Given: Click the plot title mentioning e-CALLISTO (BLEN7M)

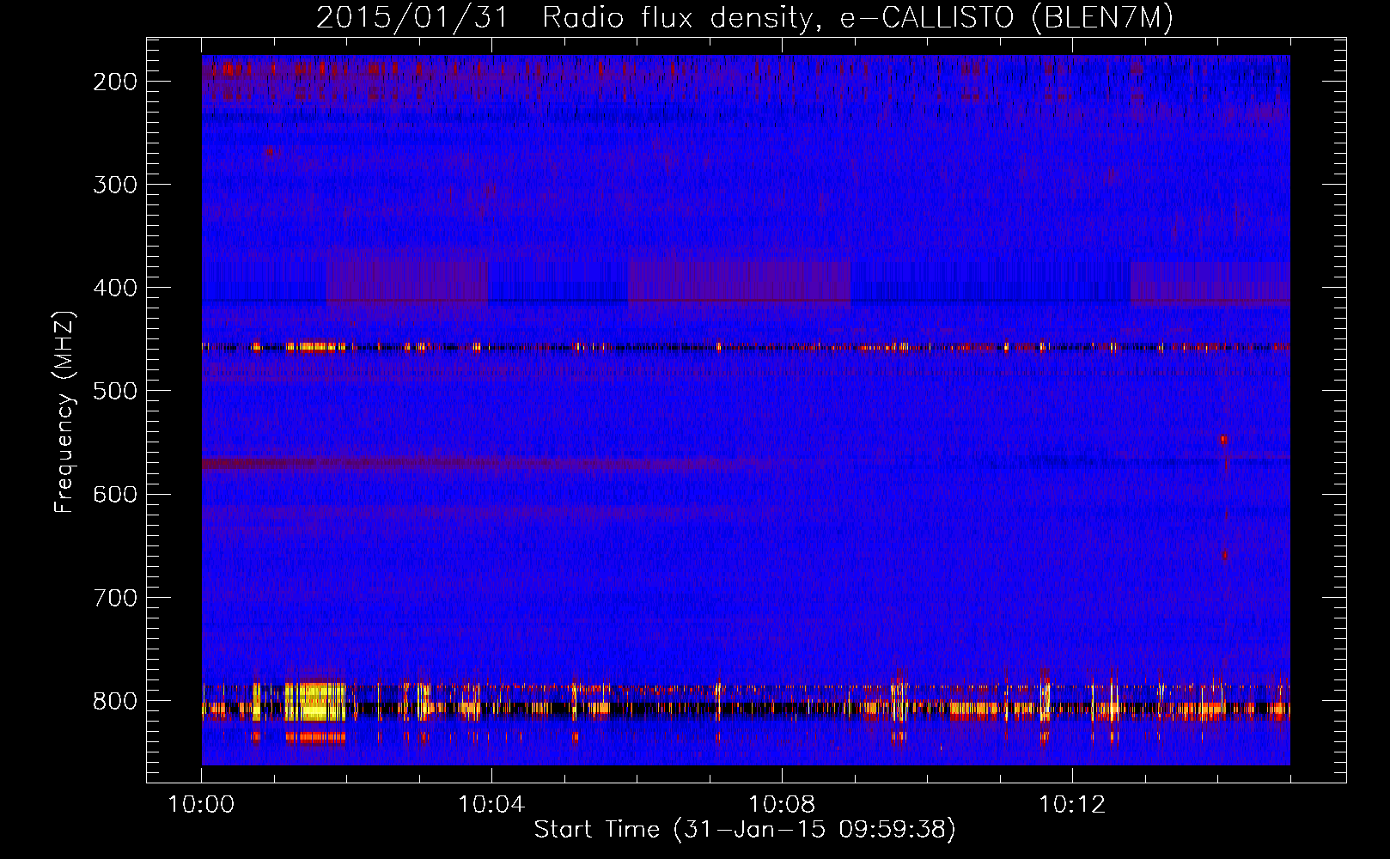Looking at the screenshot, I should click(745, 17).
